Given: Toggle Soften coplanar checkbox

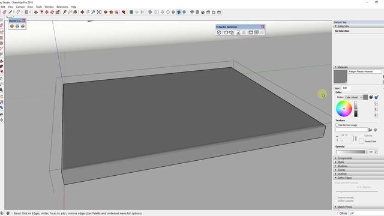Looking at the screenshot, I should [x=337, y=201].
